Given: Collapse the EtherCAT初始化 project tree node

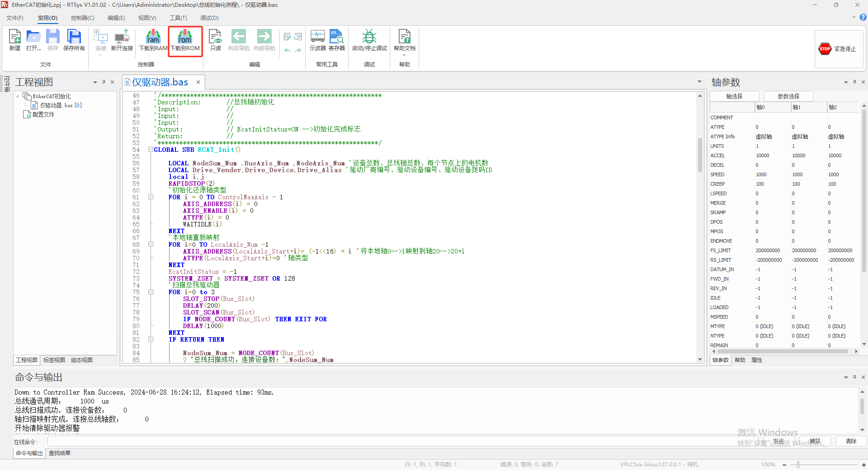Looking at the screenshot, I should tap(18, 96).
